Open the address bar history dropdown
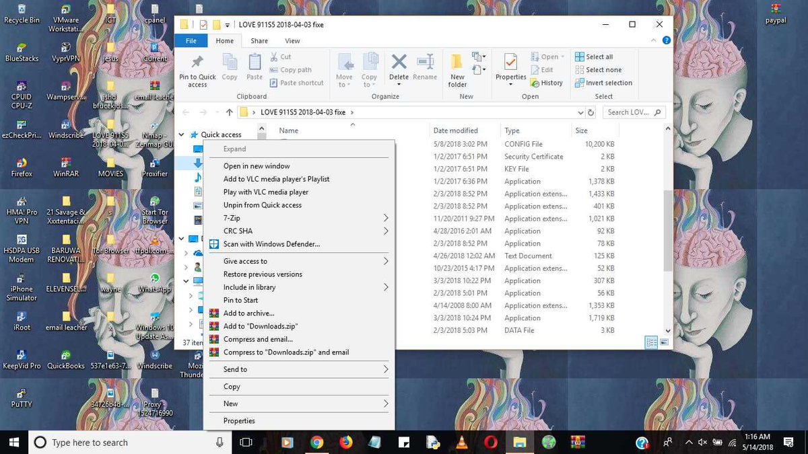Viewport: 808px width, 454px height. (x=580, y=112)
